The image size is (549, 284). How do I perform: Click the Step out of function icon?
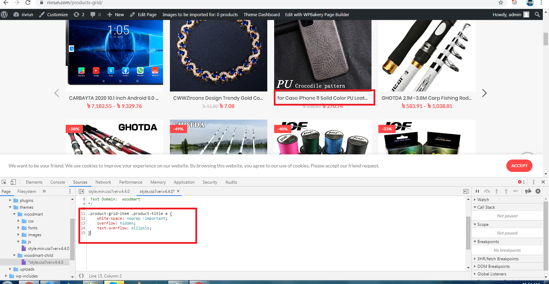coord(506,191)
